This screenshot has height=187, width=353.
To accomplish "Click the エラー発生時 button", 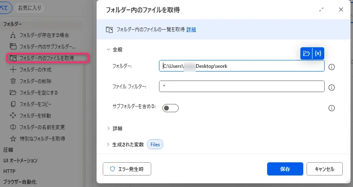I will tap(127, 169).
